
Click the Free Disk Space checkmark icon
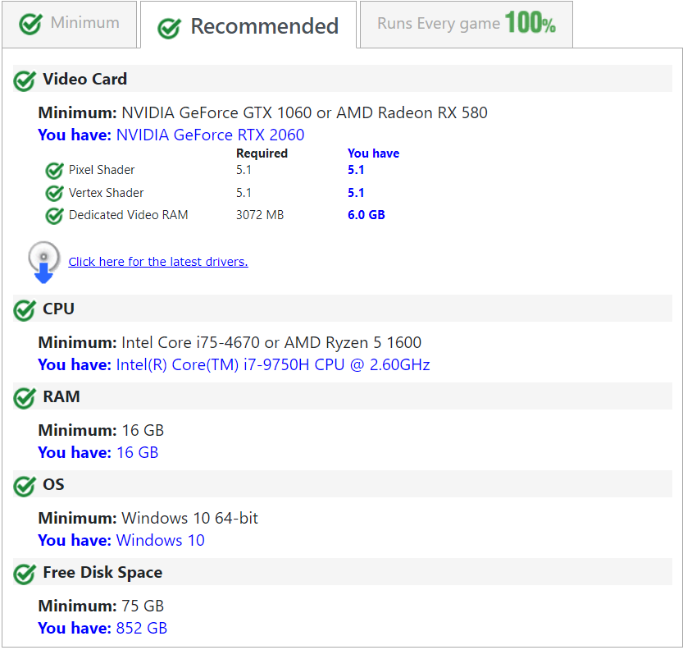click(25, 574)
